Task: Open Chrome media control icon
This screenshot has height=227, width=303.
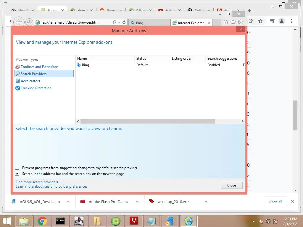Action: 272,21
